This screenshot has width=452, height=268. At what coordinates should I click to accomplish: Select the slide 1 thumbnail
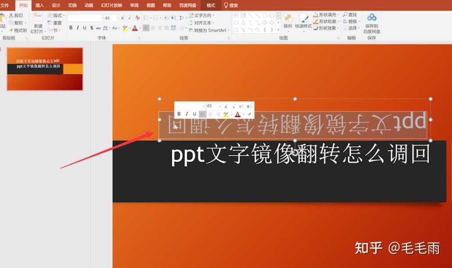pyautogui.click(x=45, y=69)
